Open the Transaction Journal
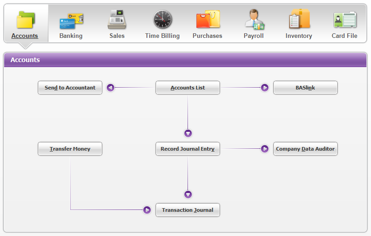371x236 pixels. [188, 210]
